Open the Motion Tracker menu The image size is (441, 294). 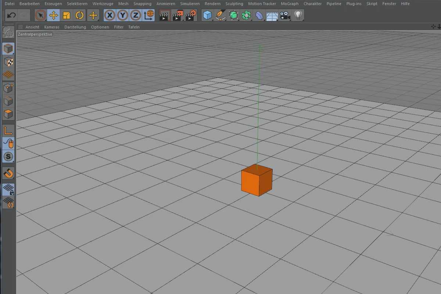point(262,4)
